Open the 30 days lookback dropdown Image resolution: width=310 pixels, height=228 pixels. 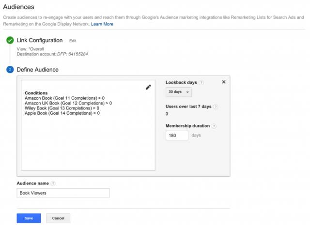[179, 92]
